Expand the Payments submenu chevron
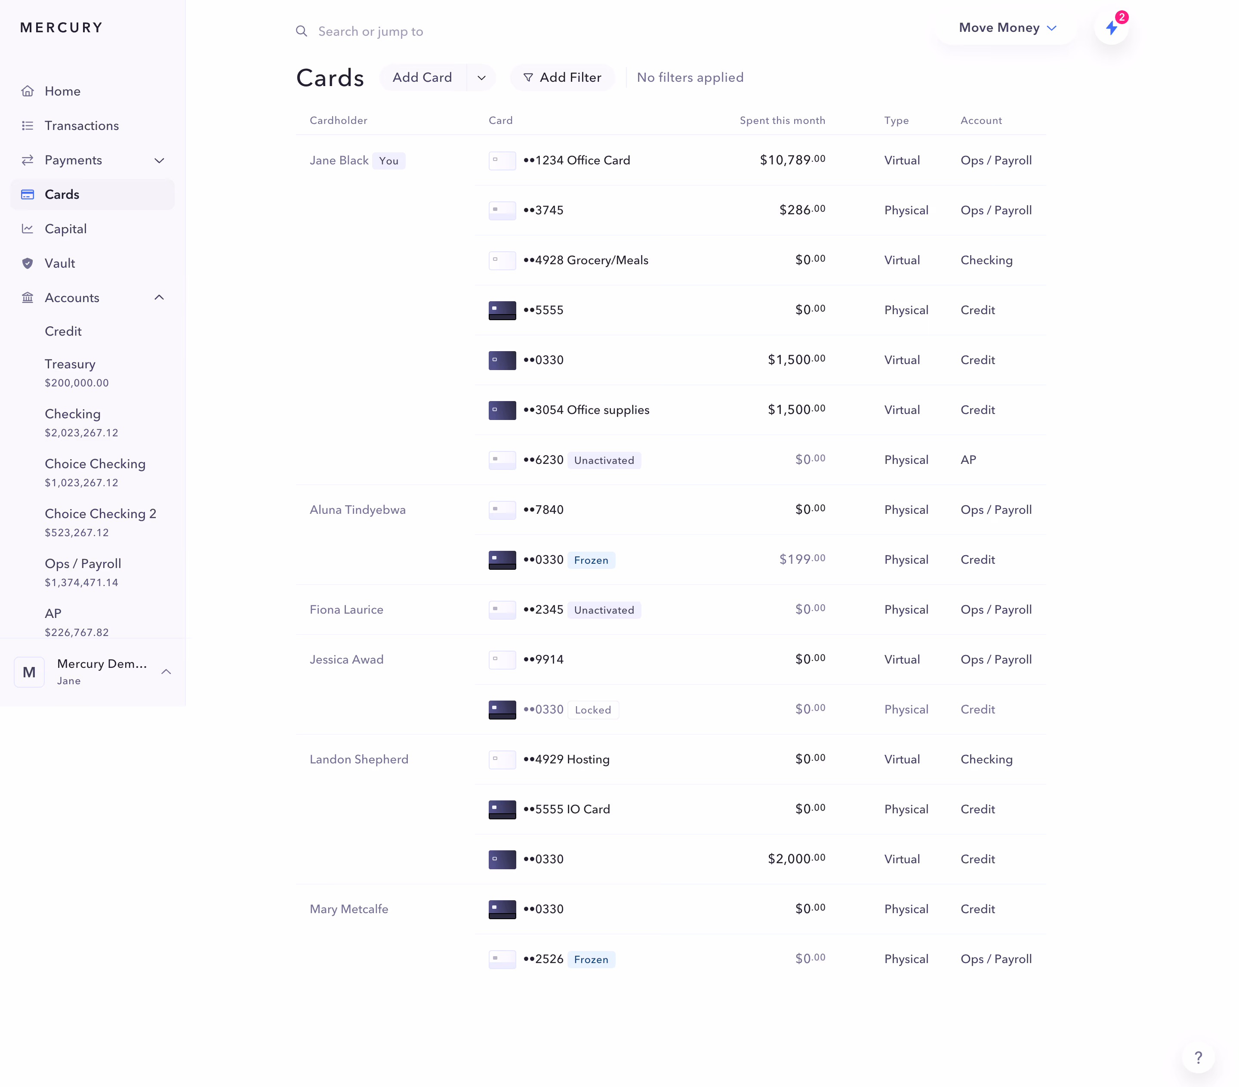 pos(160,160)
